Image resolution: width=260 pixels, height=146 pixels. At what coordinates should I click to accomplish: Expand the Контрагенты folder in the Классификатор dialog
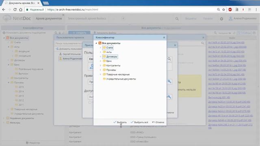pyautogui.click(x=100, y=65)
